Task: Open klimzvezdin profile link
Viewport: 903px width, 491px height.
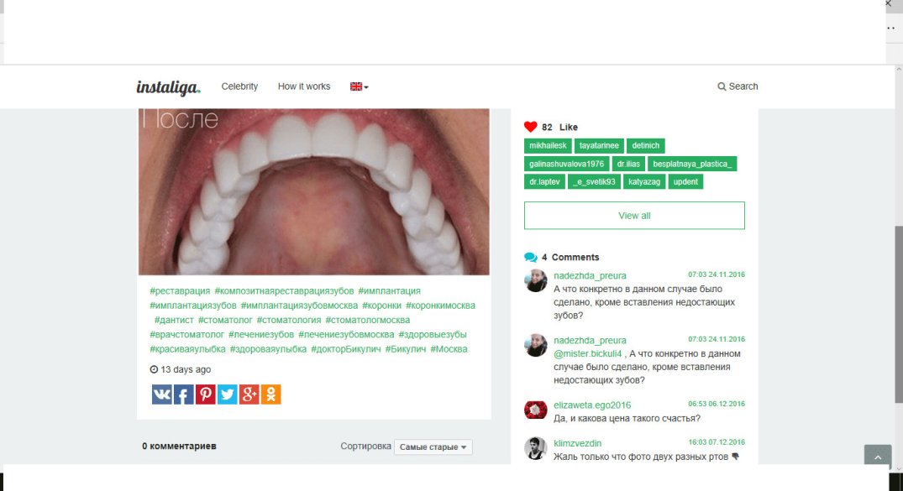Action: coord(577,444)
